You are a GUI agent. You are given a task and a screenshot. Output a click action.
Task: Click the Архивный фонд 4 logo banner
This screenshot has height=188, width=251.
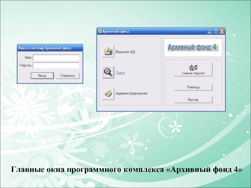193,48
